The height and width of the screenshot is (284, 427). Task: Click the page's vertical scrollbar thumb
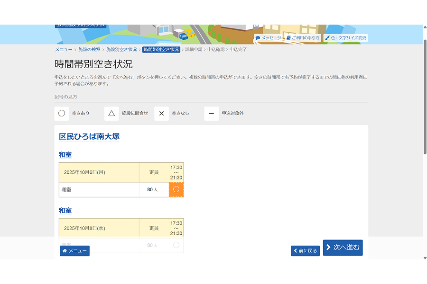[x=424, y=95]
